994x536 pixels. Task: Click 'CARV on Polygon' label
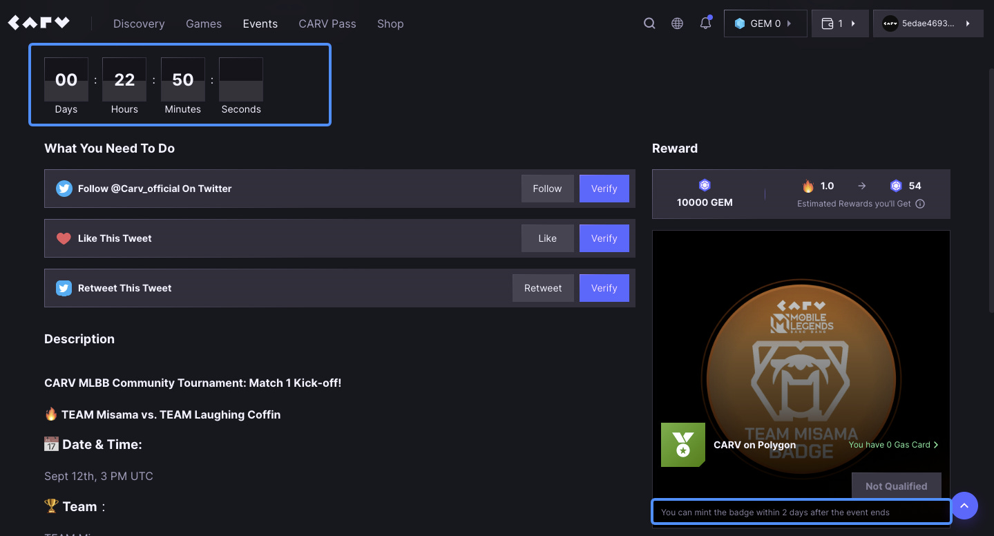coord(755,445)
